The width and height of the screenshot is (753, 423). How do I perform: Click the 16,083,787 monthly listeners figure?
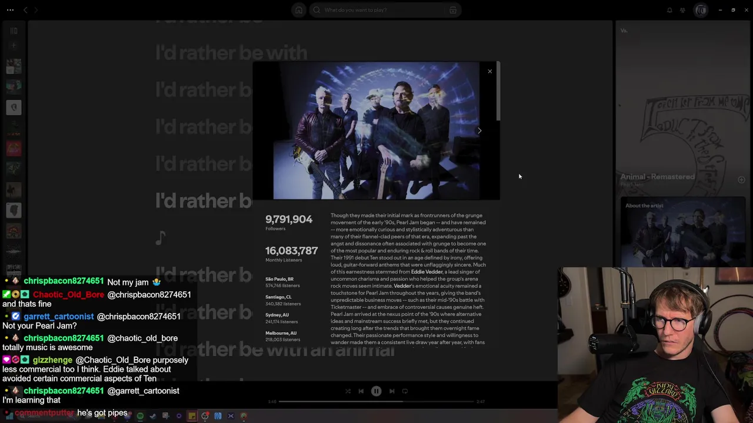[x=291, y=251]
